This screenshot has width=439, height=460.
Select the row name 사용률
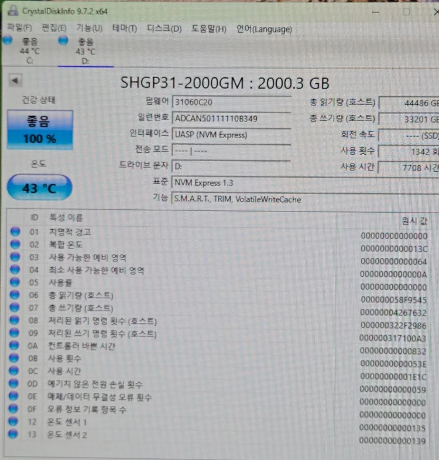[60, 283]
